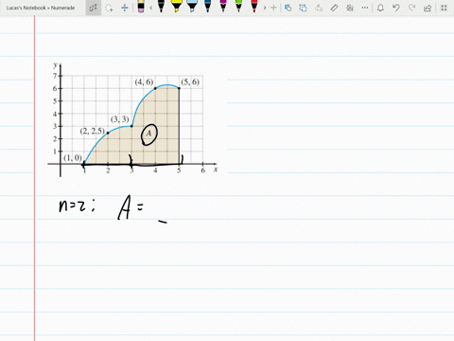The width and height of the screenshot is (454, 341).
Task: Click the Lucas's Notebook » Numerade breadcrumb
Action: (41, 8)
